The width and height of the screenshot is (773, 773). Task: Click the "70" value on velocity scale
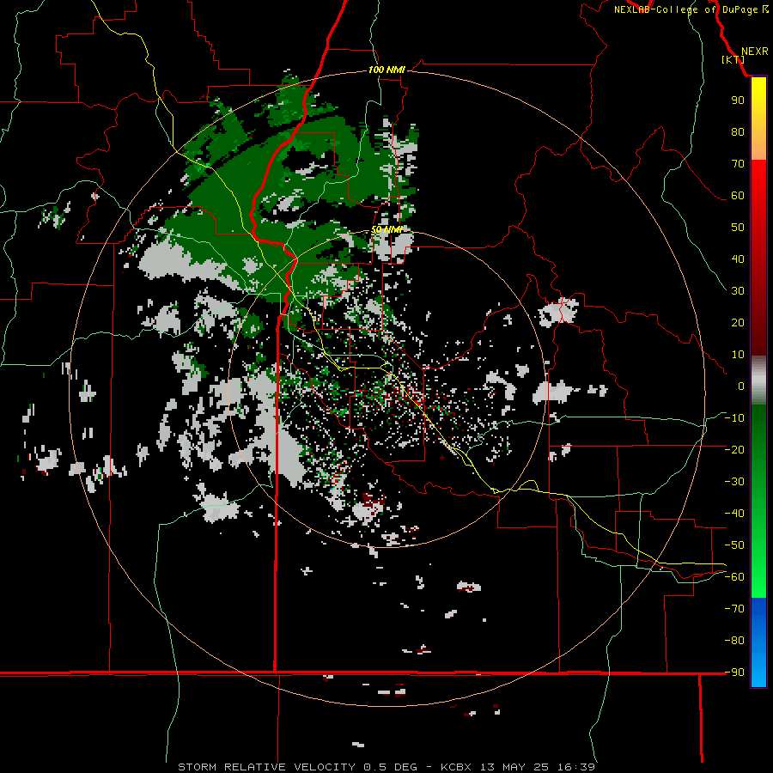point(738,164)
